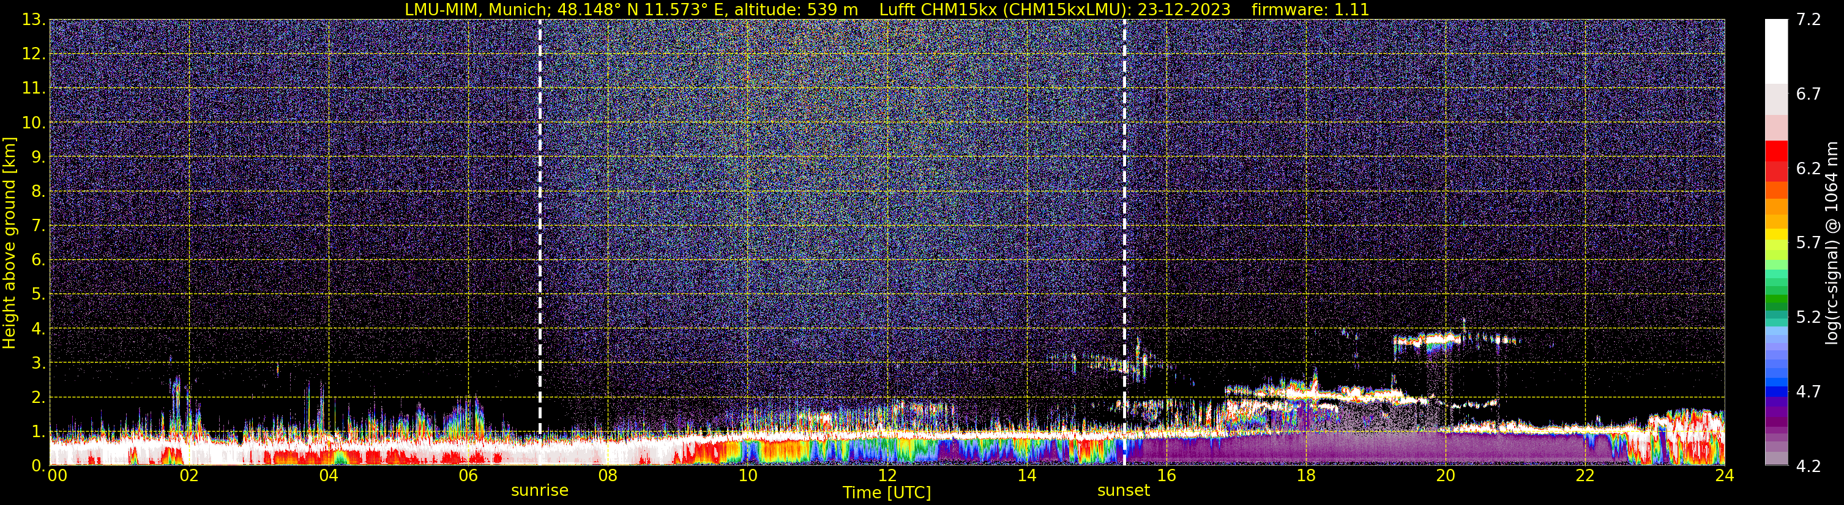This screenshot has width=1844, height=505.
Task: Click the time tick label '02'
Action: click(x=189, y=476)
